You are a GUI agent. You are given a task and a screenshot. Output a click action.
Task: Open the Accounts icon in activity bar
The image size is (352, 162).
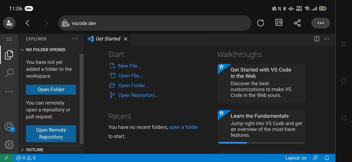9,127
